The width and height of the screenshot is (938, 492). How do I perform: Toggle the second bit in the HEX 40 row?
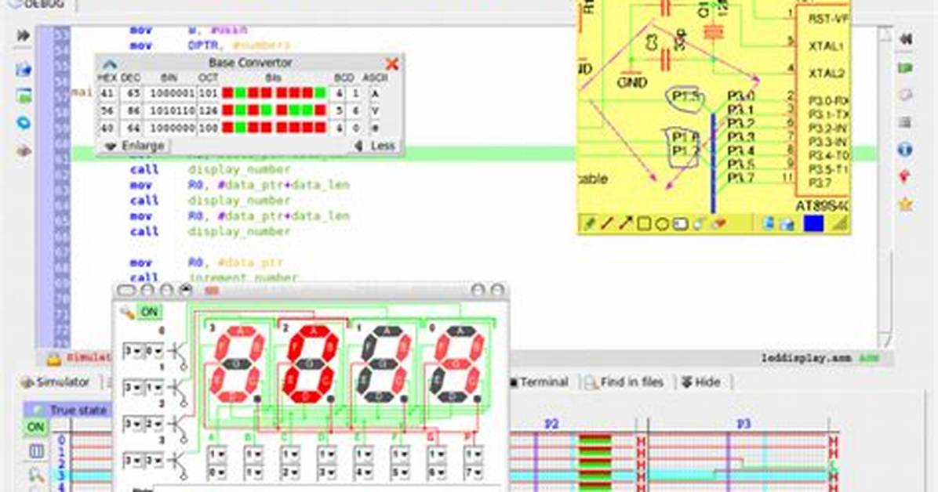tap(240, 128)
